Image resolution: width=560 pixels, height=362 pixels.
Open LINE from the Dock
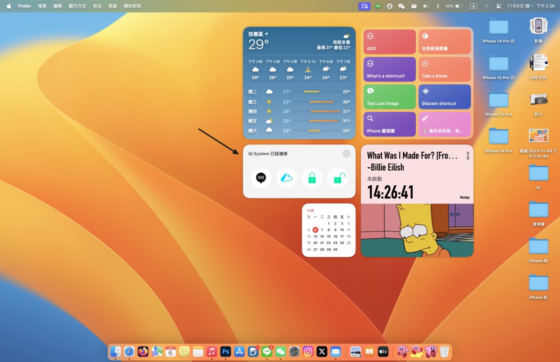(267, 351)
